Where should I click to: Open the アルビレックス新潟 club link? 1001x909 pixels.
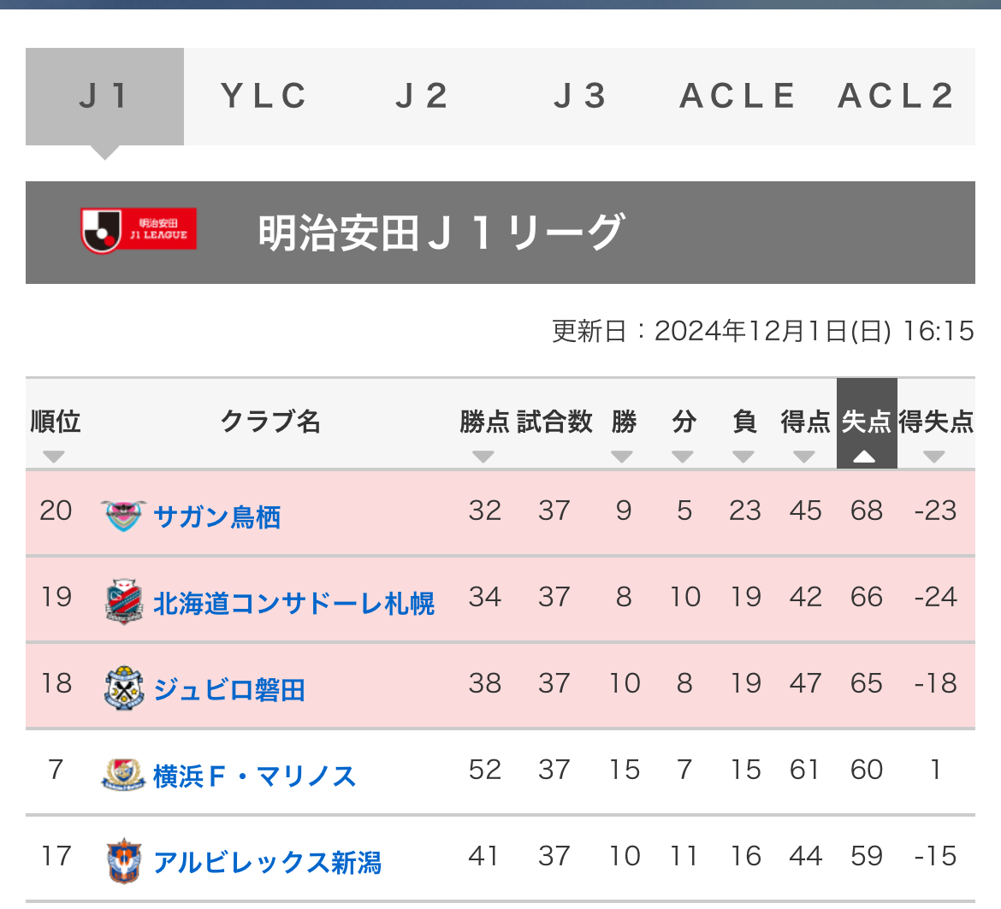pos(268,862)
